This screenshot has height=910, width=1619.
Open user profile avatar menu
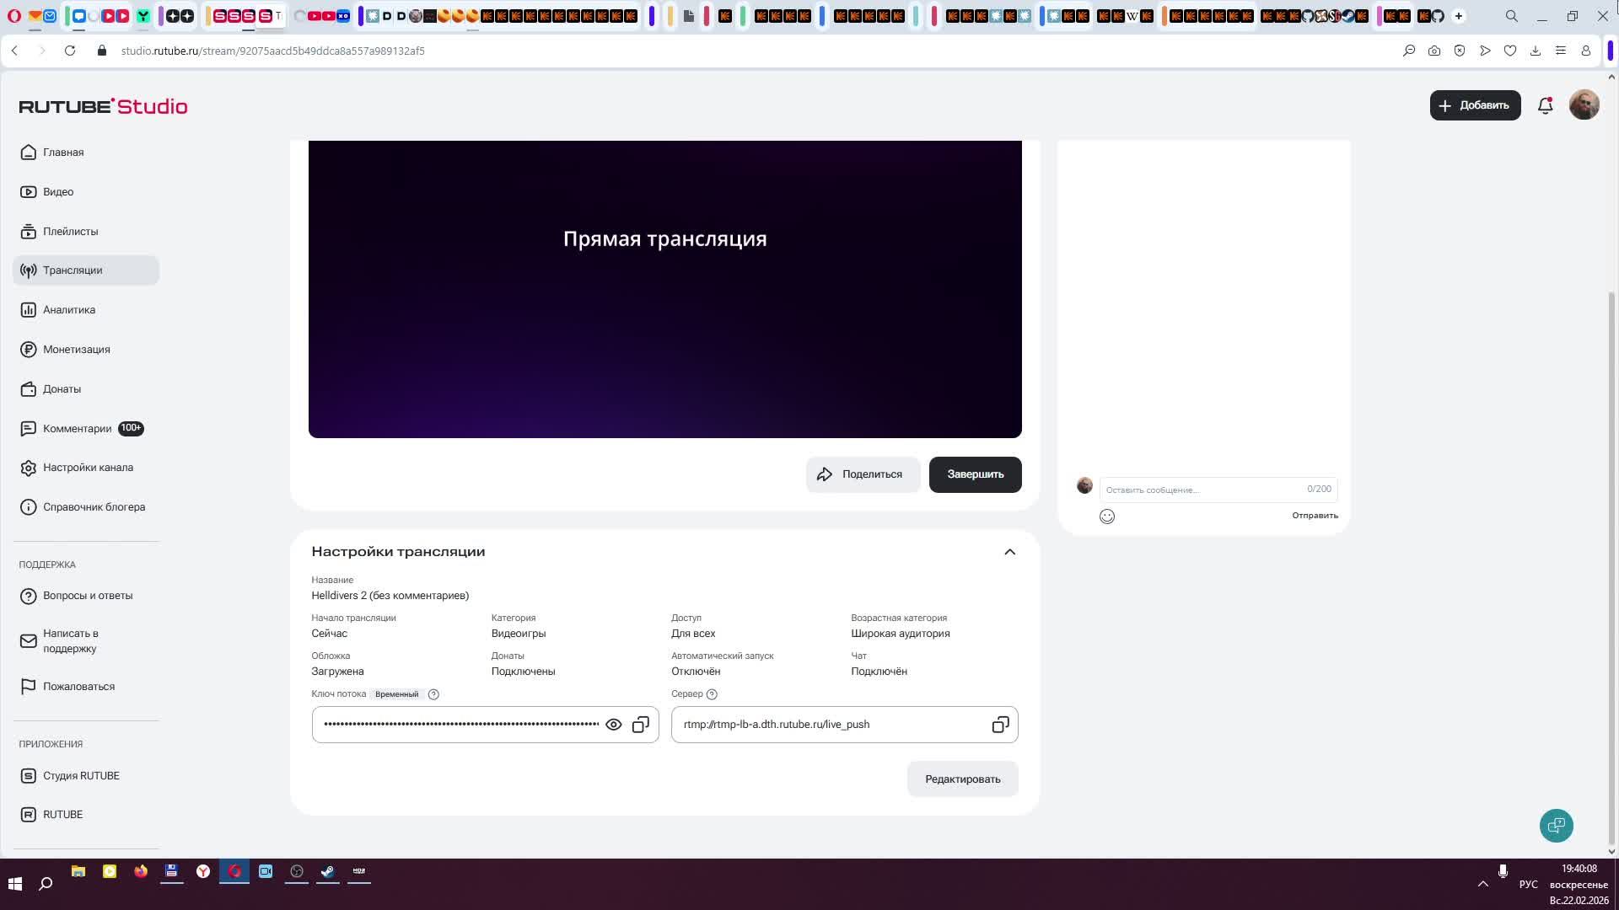(1584, 105)
